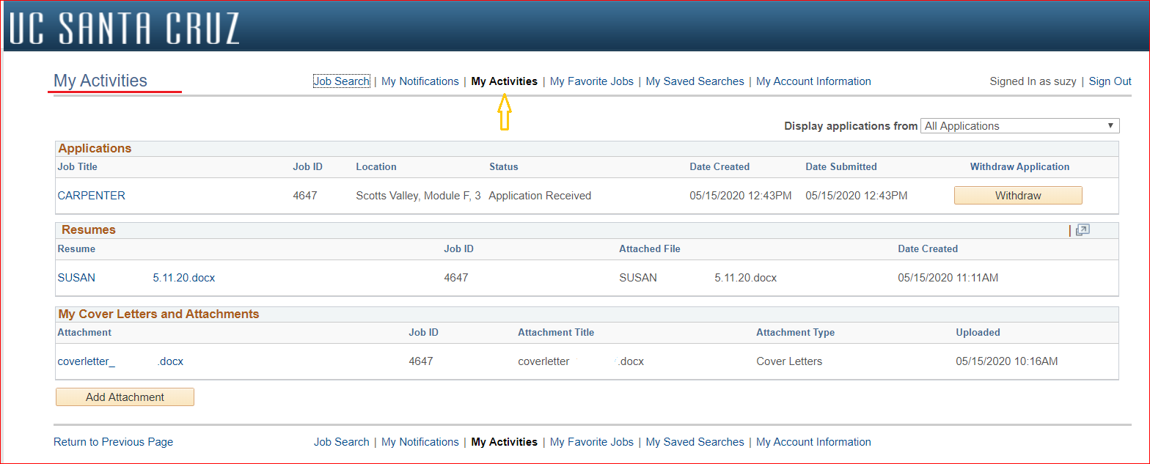Click the Date Created value 05/15/2020 12:43PM

(x=741, y=196)
